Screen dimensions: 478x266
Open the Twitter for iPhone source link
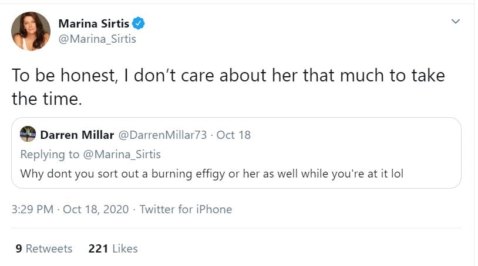click(x=186, y=209)
